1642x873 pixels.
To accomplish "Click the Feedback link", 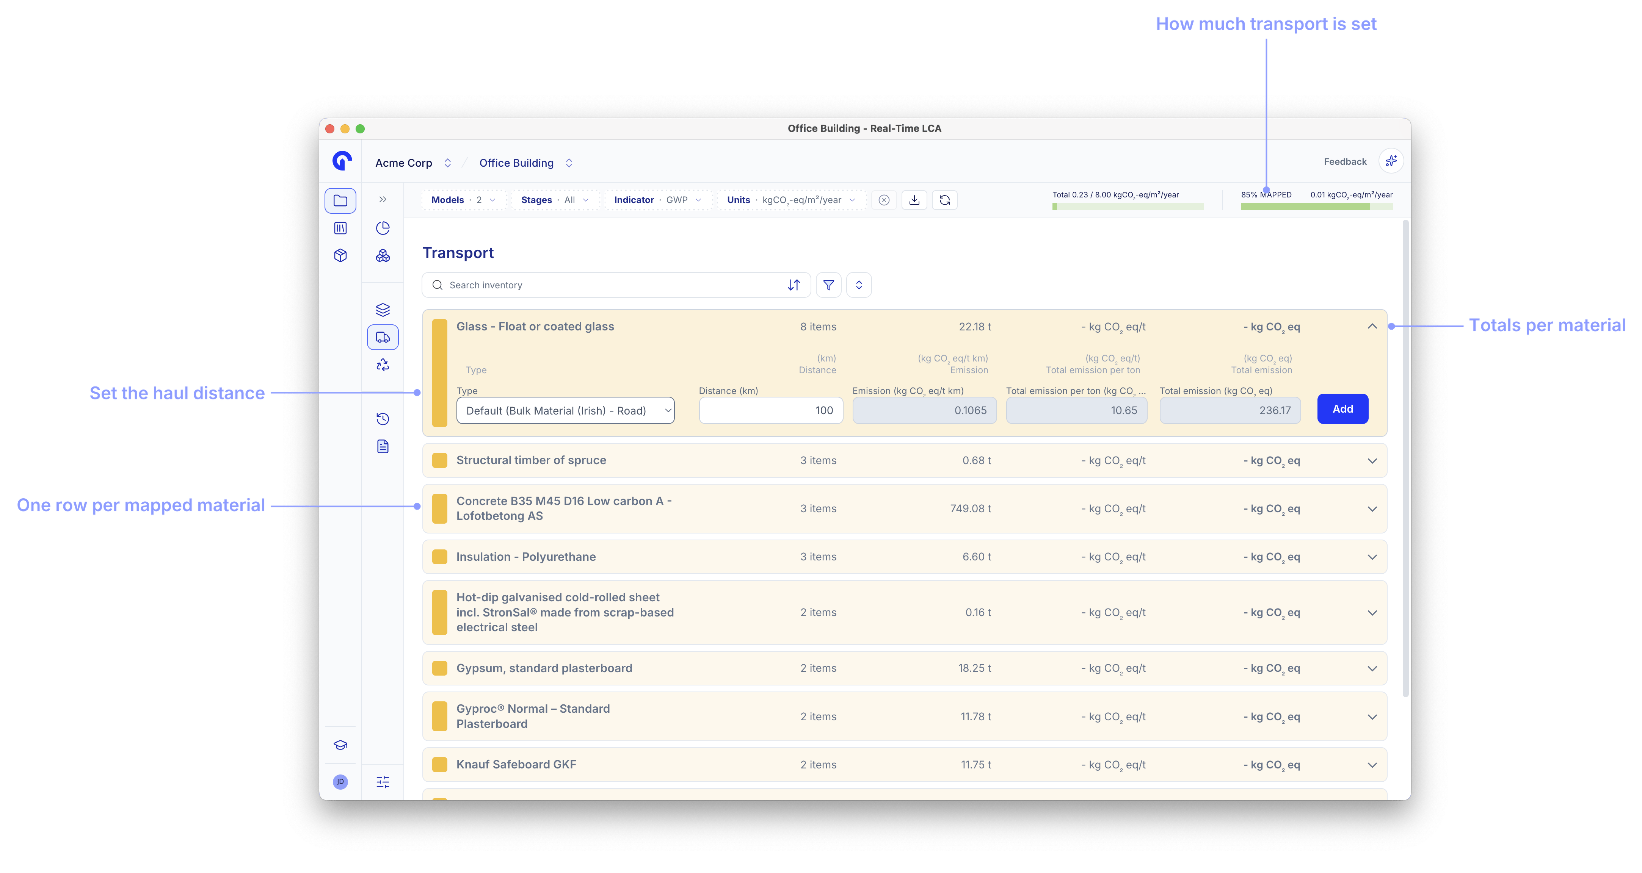I will 1345,162.
